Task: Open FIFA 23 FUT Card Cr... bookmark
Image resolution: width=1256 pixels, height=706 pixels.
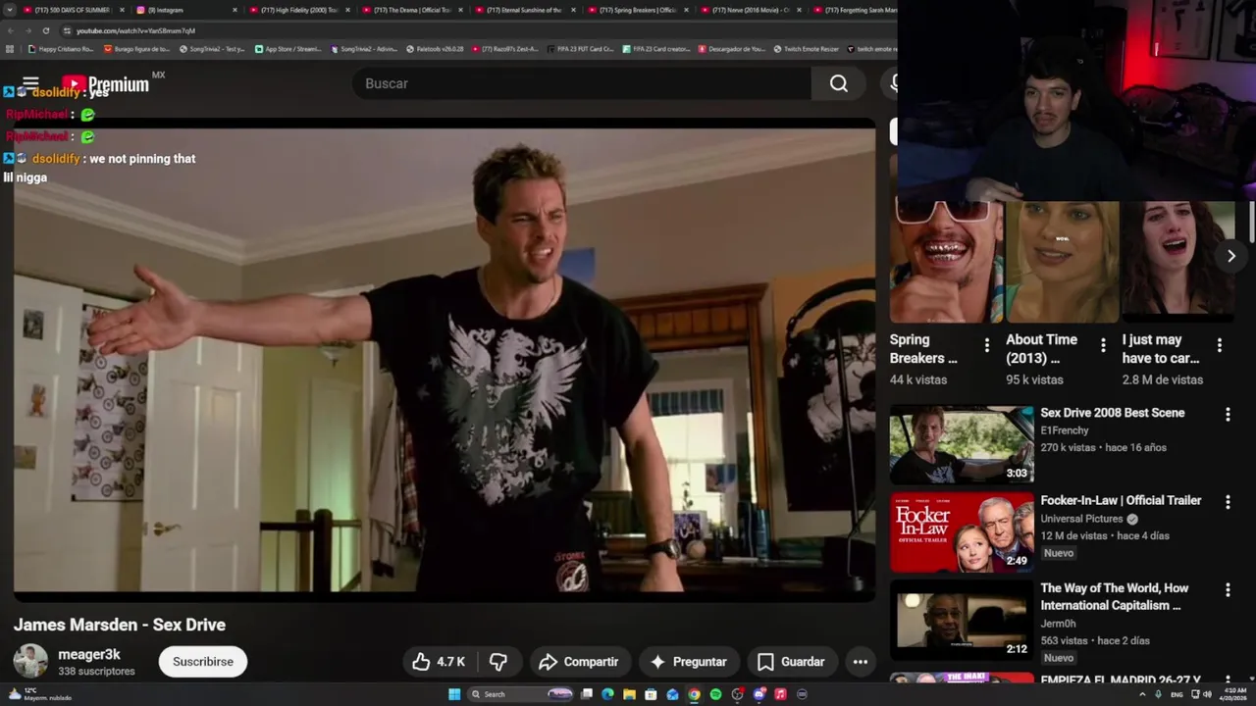Action: coord(580,49)
